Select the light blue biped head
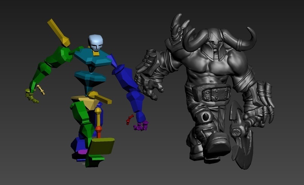The image size is (304, 185). point(95,42)
